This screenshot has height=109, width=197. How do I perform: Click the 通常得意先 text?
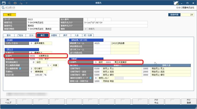pos(39,43)
